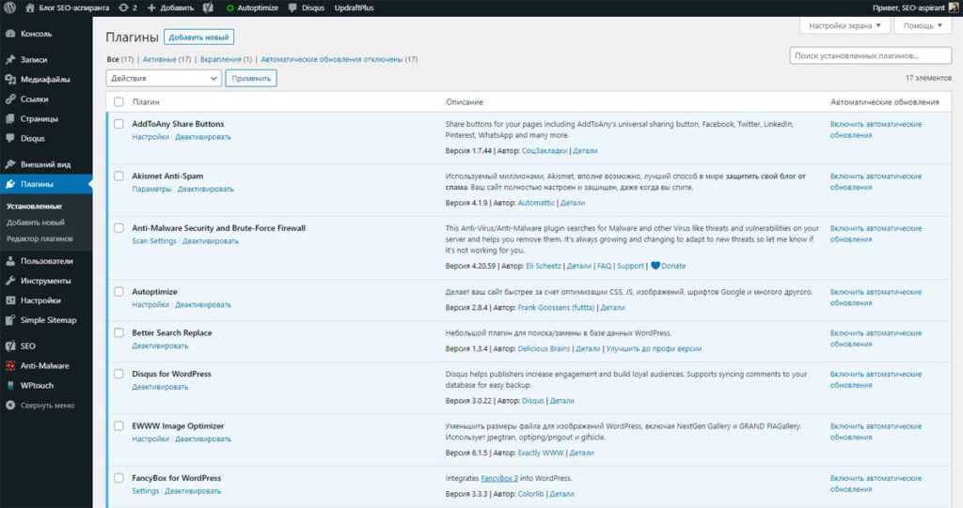Image resolution: width=963 pixels, height=508 pixels.
Task: Expand the Помощь help dropdown
Action: click(923, 26)
